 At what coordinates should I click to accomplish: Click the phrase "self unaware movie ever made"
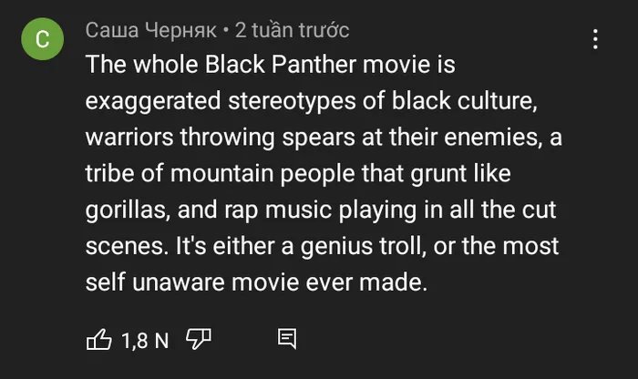click(x=255, y=282)
